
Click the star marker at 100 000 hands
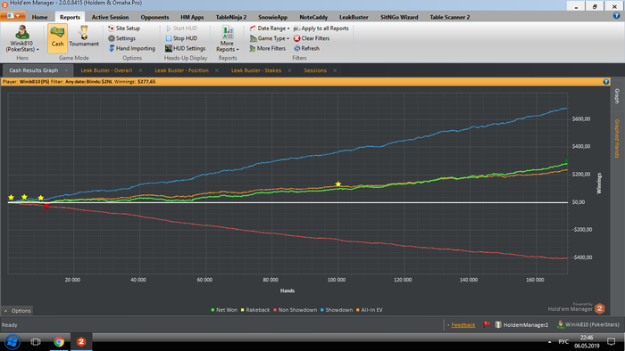[338, 184]
